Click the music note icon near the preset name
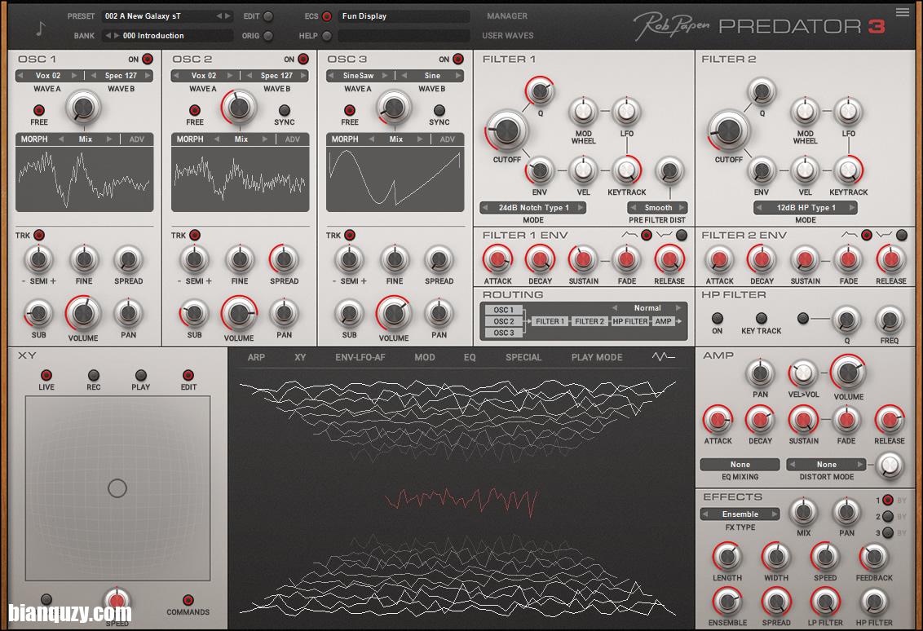This screenshot has height=631, width=923. (40, 29)
